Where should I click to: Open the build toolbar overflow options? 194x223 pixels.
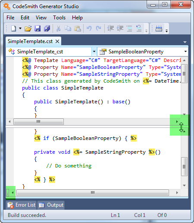point(166,31)
